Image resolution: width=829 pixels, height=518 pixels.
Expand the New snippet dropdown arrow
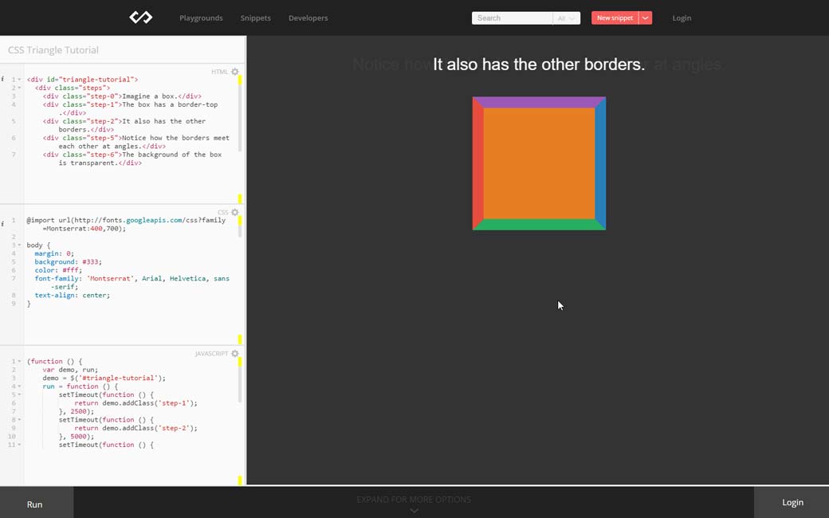(x=645, y=18)
